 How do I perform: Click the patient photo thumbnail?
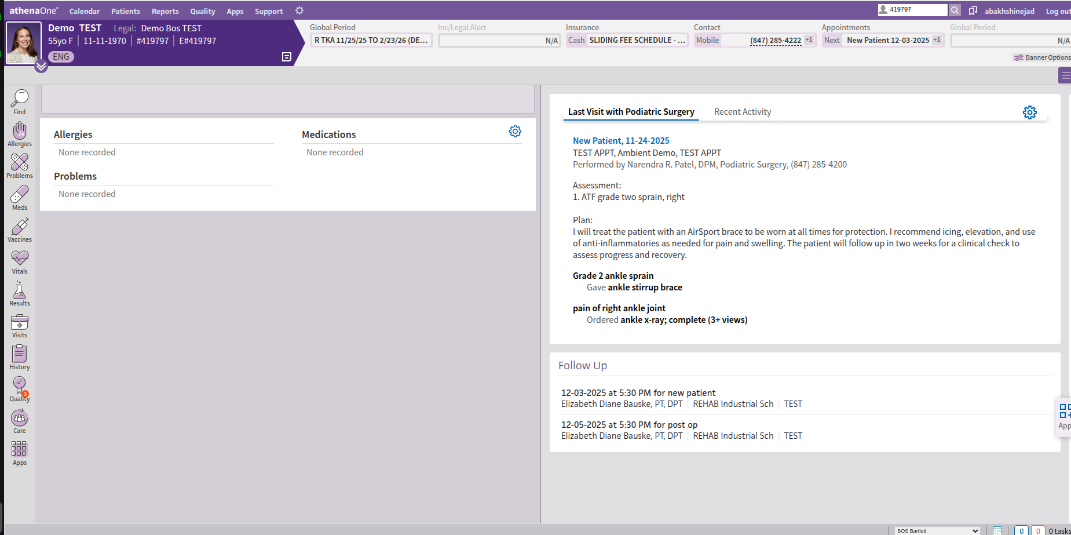point(24,42)
